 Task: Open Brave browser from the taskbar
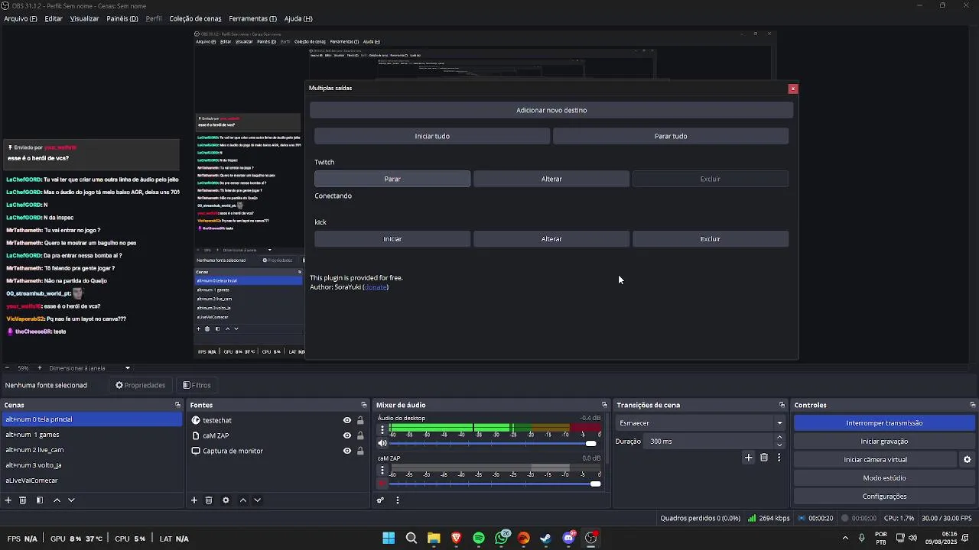456,539
